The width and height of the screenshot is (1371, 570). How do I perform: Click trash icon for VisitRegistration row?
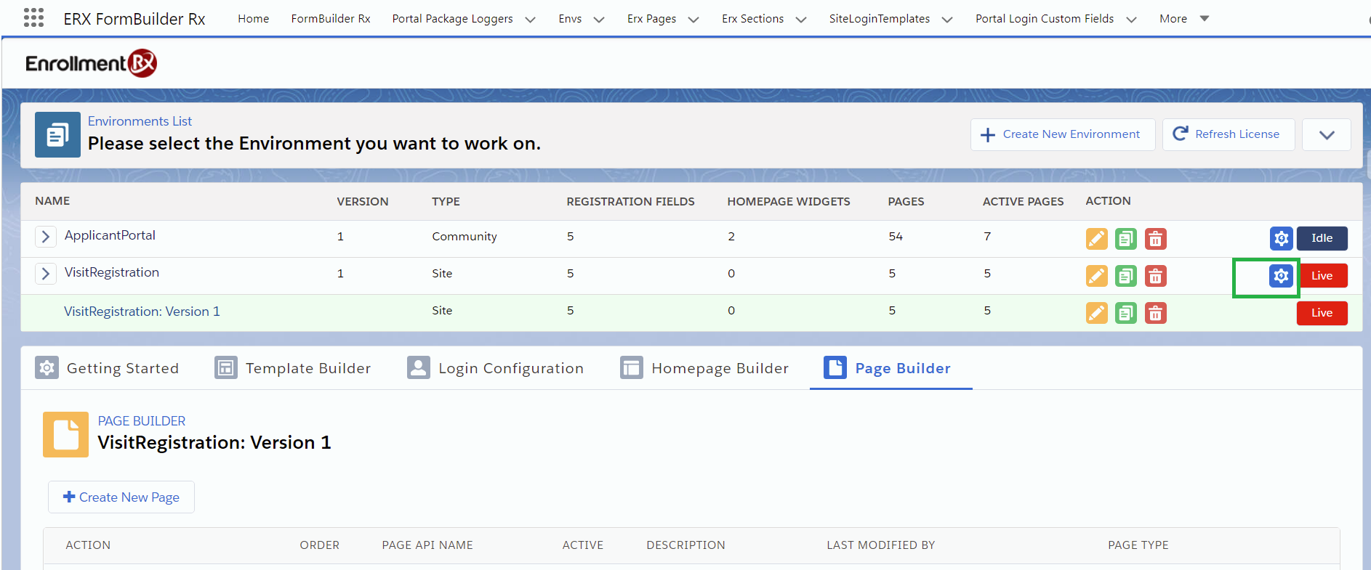click(1155, 276)
